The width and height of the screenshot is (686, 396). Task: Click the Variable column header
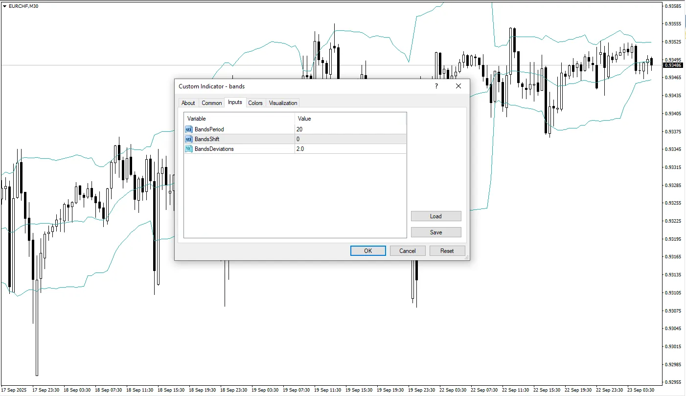[x=239, y=119]
